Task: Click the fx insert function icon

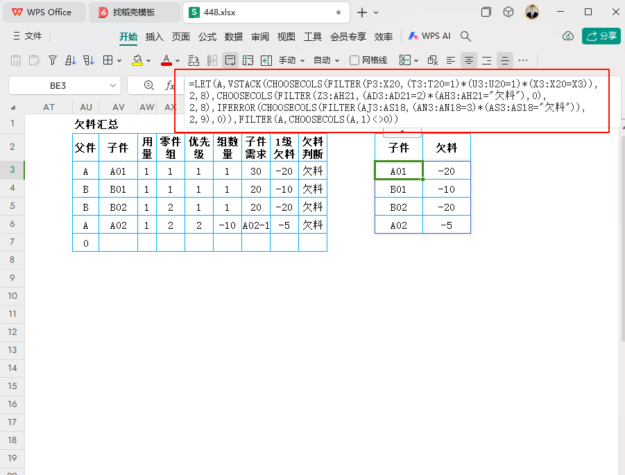Action: click(x=170, y=85)
